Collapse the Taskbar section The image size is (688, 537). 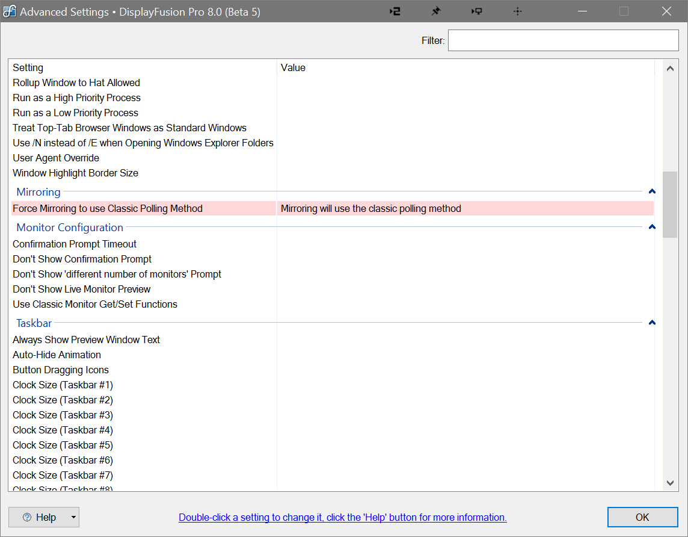pyautogui.click(x=652, y=323)
